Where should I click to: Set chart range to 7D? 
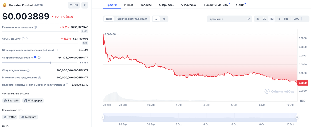[x=264, y=19]
